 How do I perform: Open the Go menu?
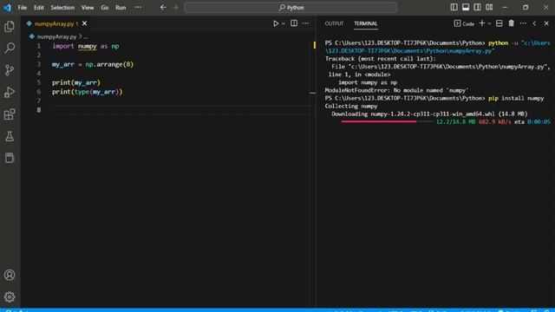(104, 8)
